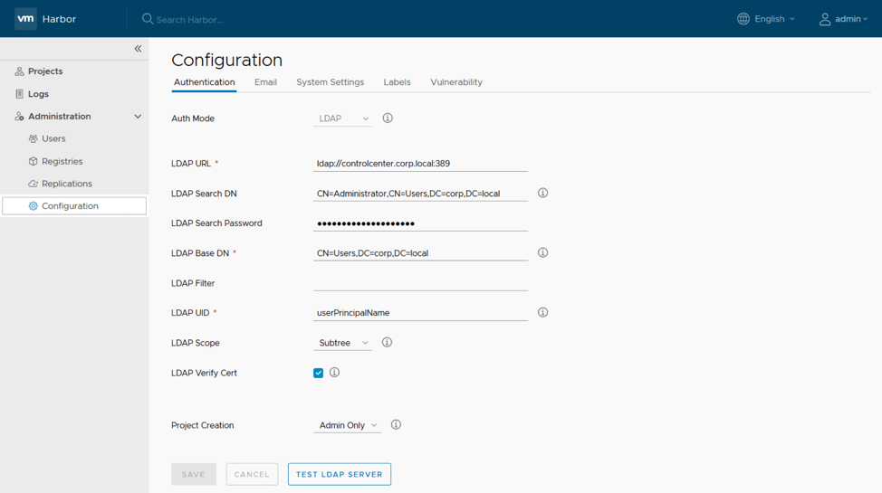The image size is (882, 493).
Task: Switch to the System Settings tab
Action: click(330, 82)
